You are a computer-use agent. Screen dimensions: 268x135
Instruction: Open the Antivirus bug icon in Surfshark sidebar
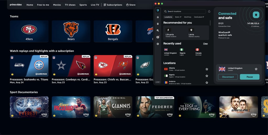[158, 24]
